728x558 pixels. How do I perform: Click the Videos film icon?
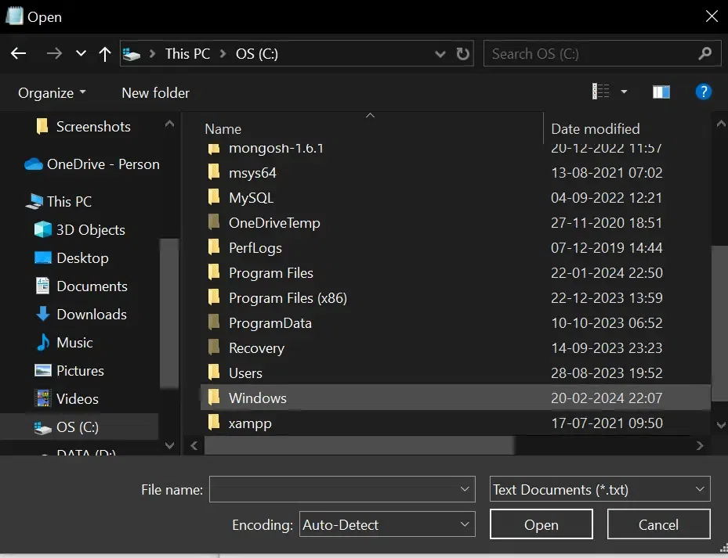[x=43, y=398]
